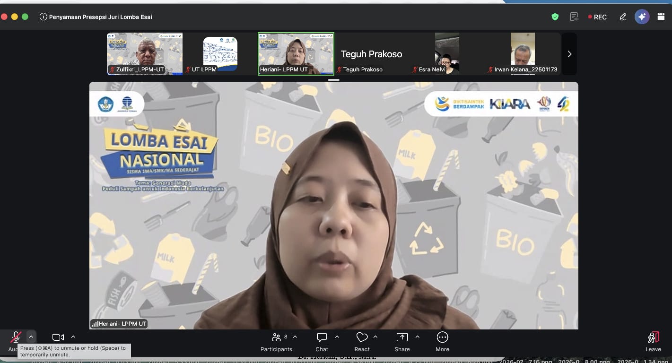The width and height of the screenshot is (672, 363).
Task: Open the More options menu
Action: pyautogui.click(x=443, y=342)
